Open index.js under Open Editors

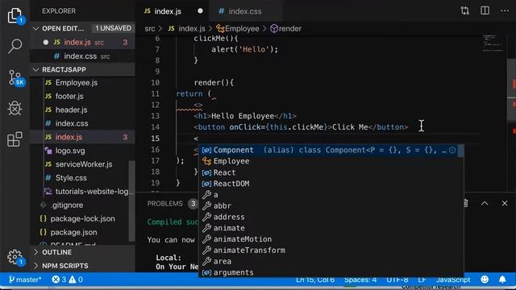coord(82,43)
